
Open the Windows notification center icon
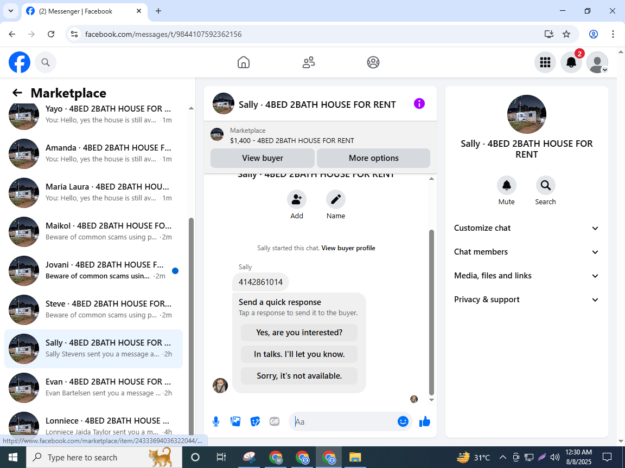[607, 457]
